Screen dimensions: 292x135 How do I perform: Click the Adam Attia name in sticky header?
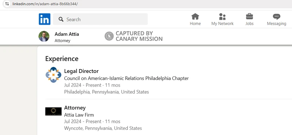(67, 34)
